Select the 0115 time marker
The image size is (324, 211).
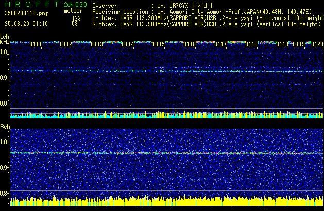tap(159, 44)
